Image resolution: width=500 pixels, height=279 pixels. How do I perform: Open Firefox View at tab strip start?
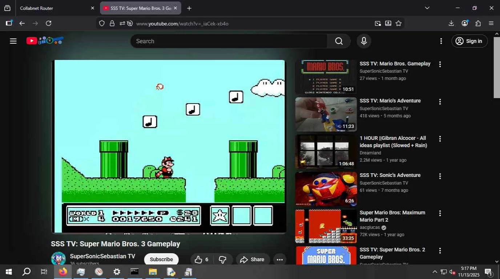coord(7,8)
